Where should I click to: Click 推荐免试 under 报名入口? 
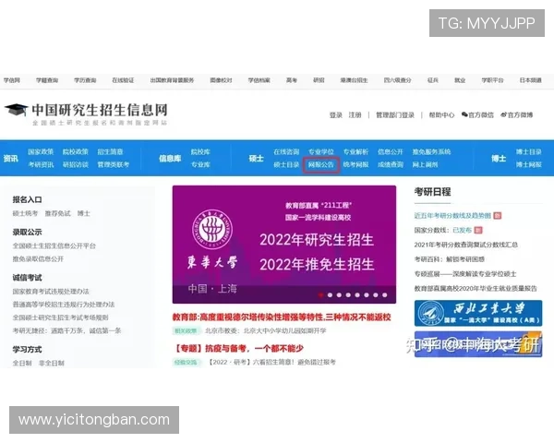(57, 213)
